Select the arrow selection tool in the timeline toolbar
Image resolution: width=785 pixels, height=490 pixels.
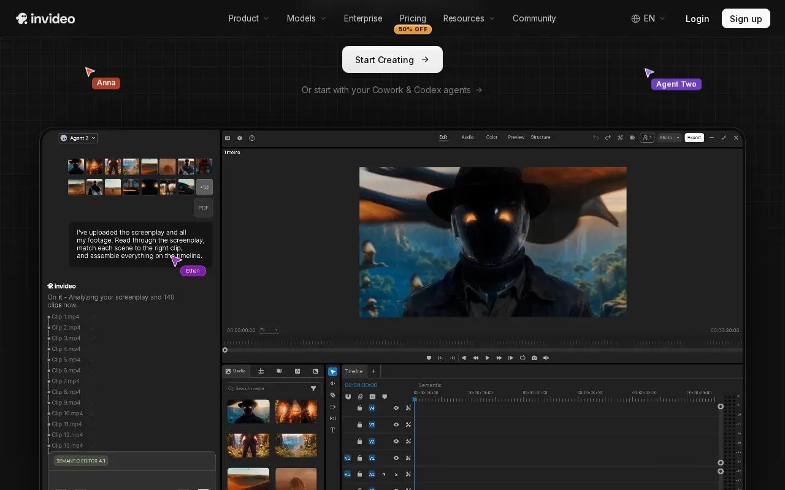click(332, 372)
